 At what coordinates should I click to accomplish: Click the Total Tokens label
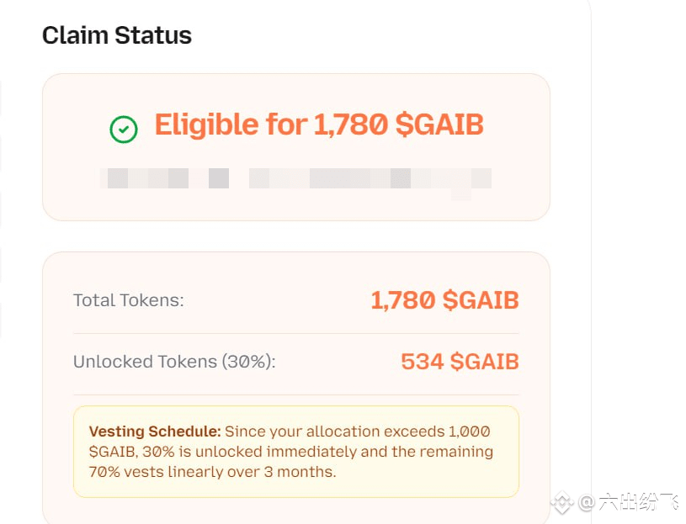(128, 300)
